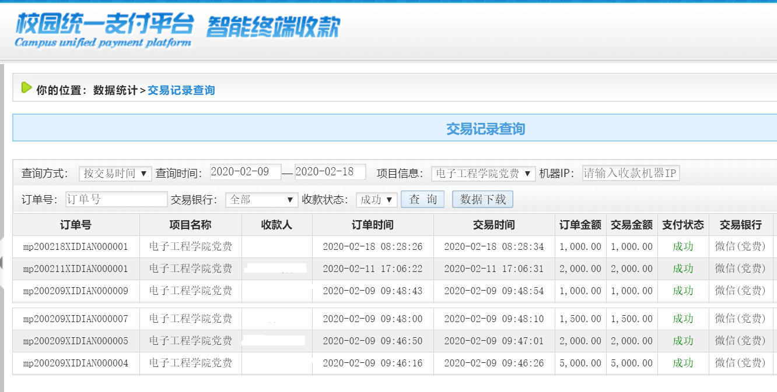Click the 交易记录查询 breadcrumb link

(x=181, y=90)
